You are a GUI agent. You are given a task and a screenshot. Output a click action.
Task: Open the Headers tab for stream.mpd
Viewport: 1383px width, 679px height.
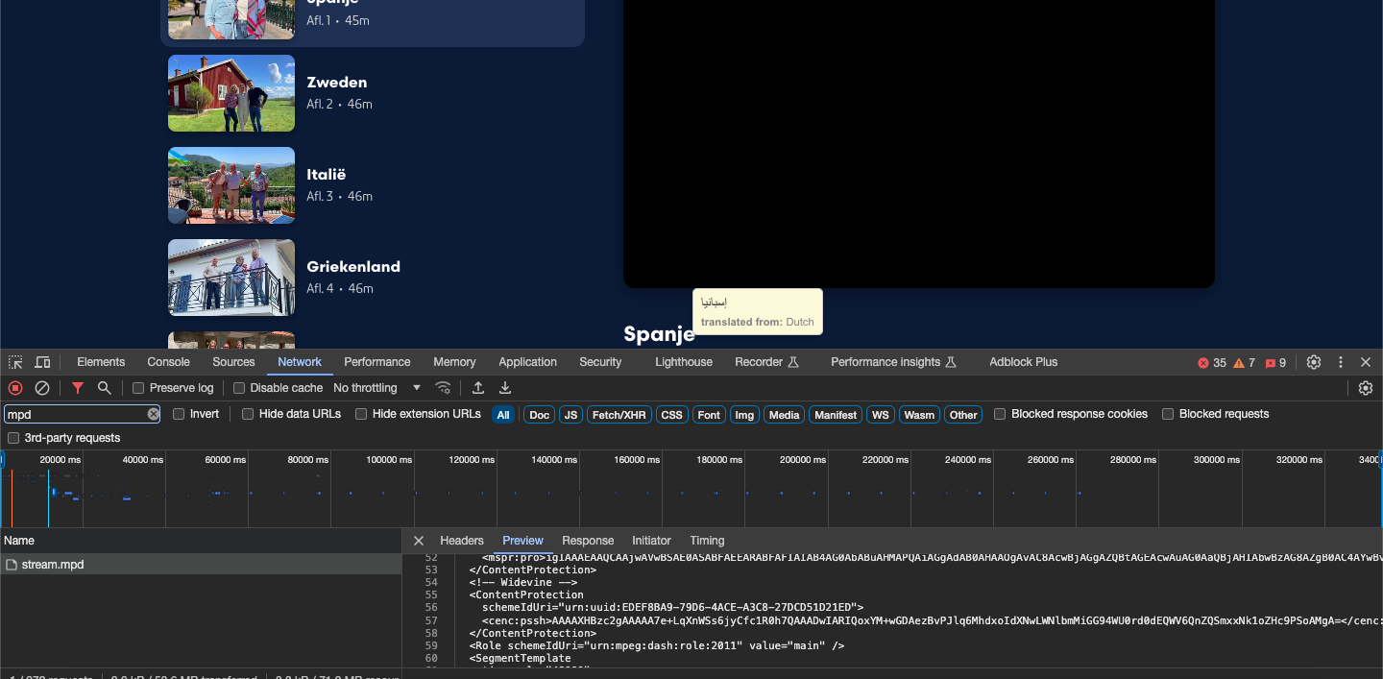point(461,541)
